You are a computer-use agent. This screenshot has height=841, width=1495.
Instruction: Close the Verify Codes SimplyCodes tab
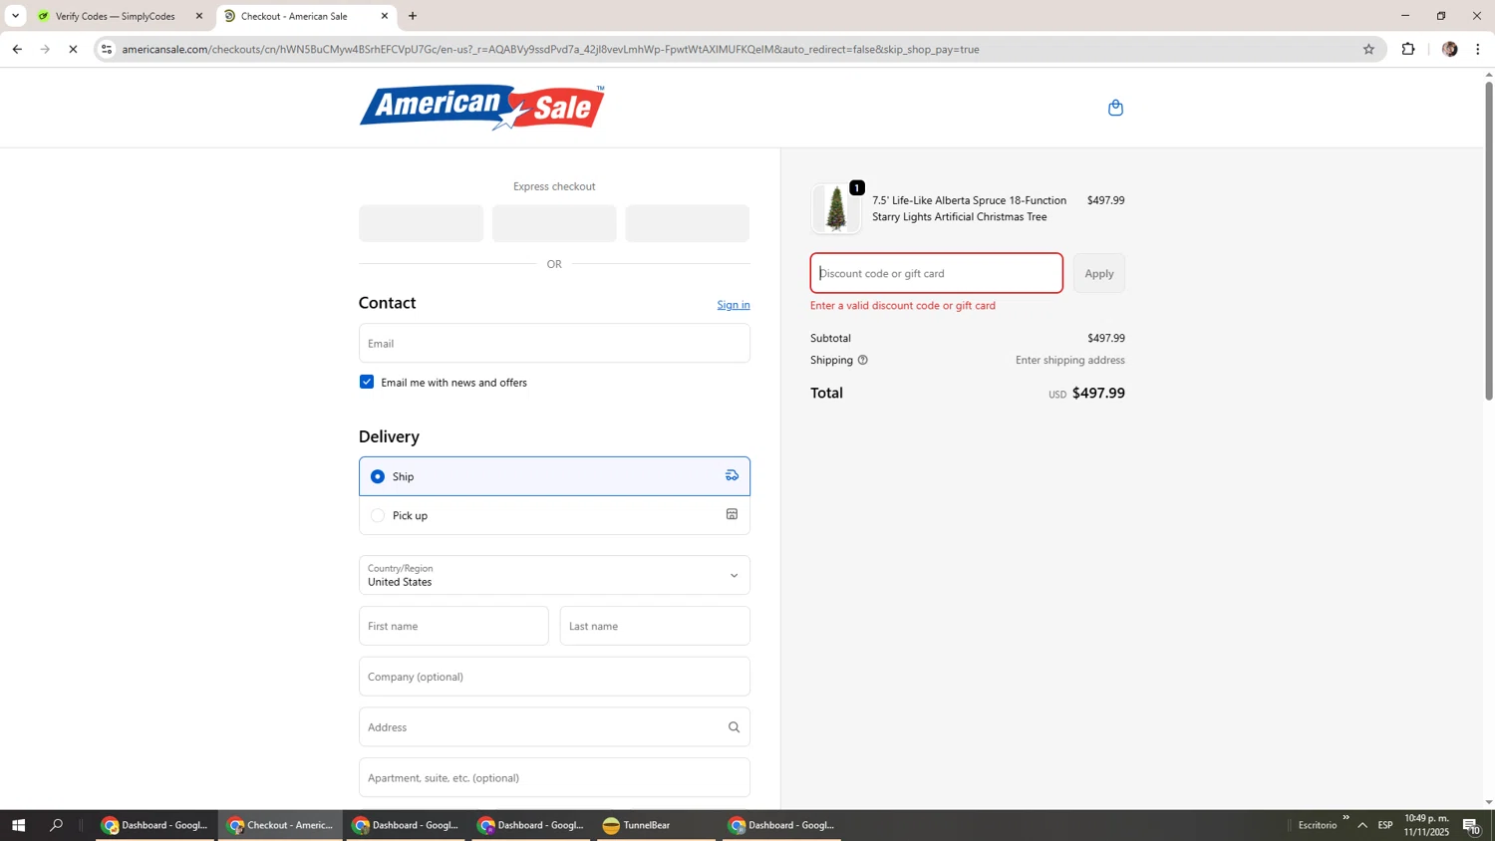click(199, 16)
